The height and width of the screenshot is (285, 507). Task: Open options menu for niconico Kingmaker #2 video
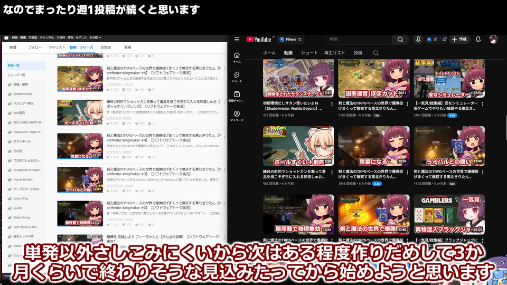click(x=224, y=204)
